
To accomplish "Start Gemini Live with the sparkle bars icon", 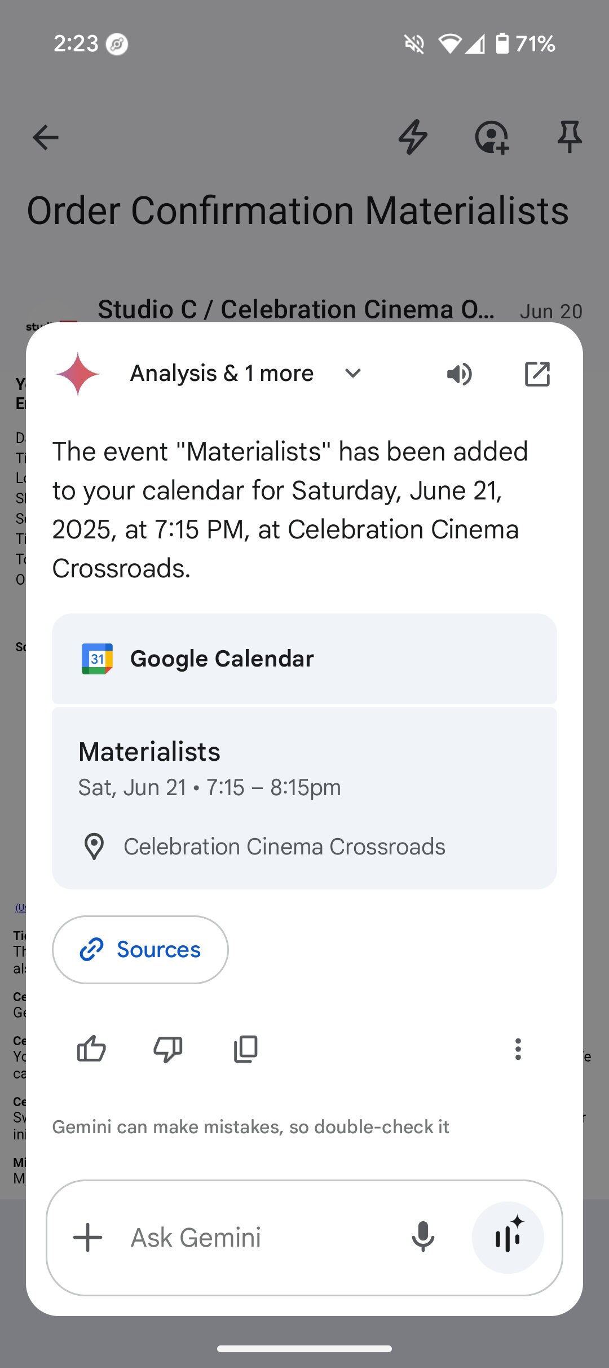I will (508, 1238).
